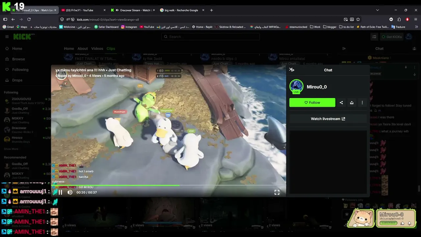Open M3KKY channel in Following list
The height and width of the screenshot is (237, 421).
point(27,120)
